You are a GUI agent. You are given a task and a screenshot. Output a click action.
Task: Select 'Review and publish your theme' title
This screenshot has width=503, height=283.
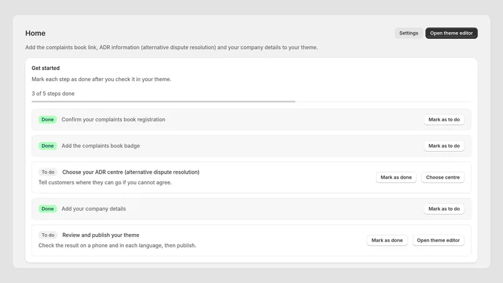click(101, 235)
